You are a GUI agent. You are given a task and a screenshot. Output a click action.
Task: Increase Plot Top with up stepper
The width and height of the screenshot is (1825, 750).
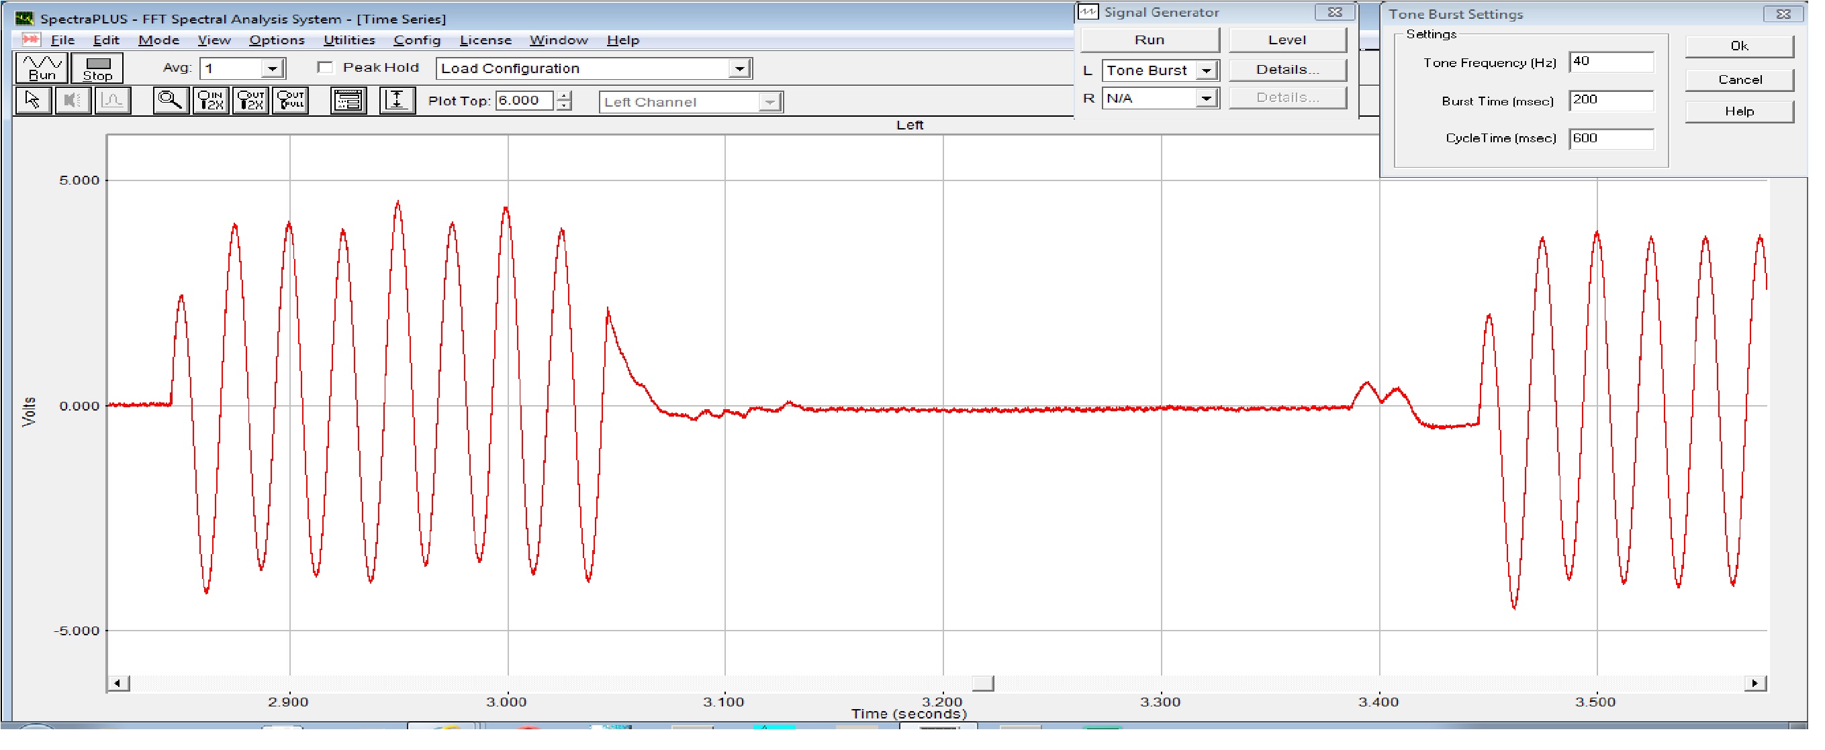(x=564, y=95)
